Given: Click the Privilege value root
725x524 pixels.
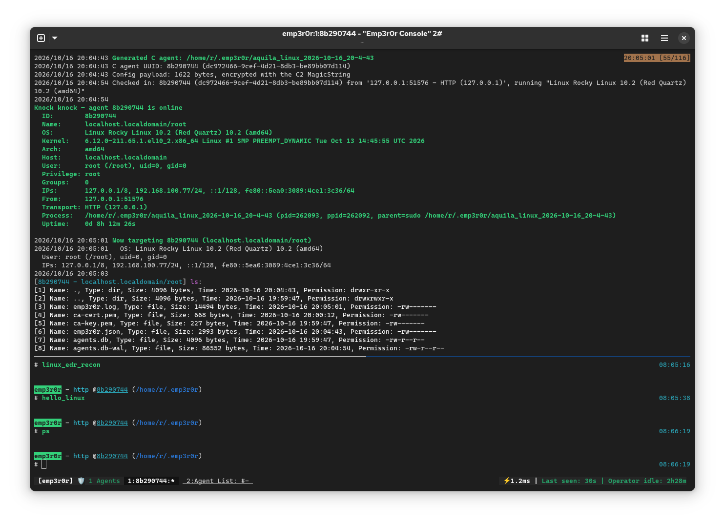Looking at the screenshot, I should (93, 174).
